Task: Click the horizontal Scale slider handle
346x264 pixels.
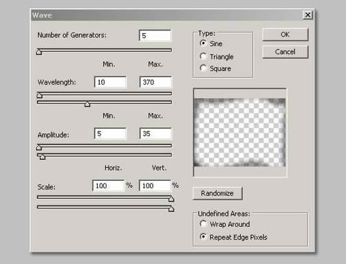Action: (171, 199)
